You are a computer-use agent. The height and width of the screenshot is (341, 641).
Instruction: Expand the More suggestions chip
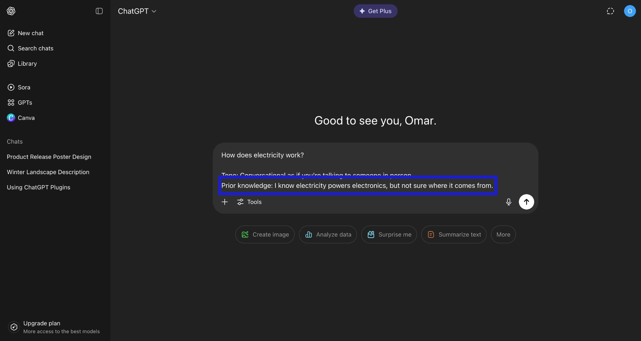(503, 235)
